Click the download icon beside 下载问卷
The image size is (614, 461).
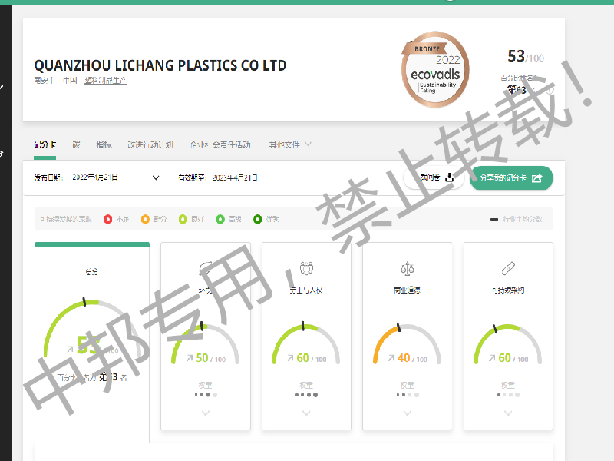point(450,177)
